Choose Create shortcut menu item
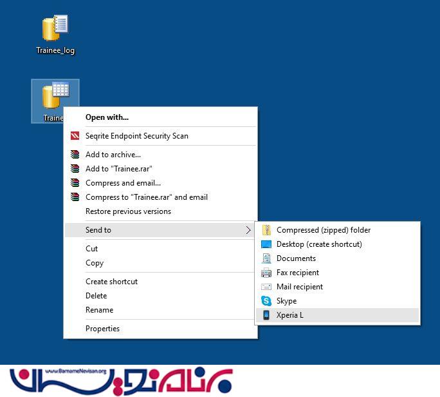Viewport: 440px width, 397px height. (111, 282)
